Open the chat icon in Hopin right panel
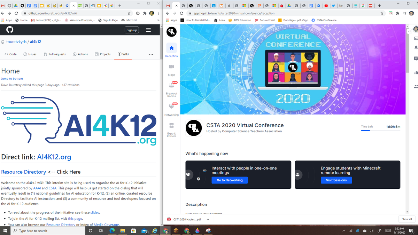 416,59
